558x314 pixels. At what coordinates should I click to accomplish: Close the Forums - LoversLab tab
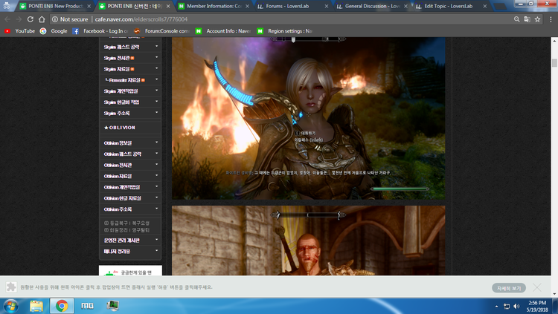pyautogui.click(x=327, y=6)
